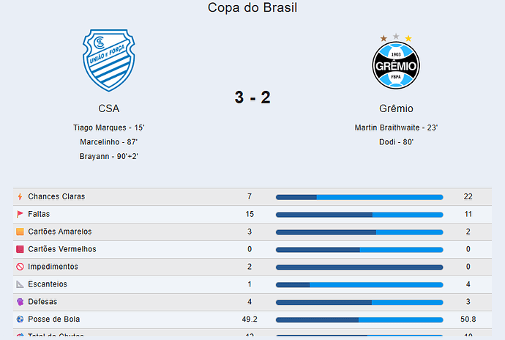505x340 pixels.
Task: Click the Copa do Brasil competition title
Action: click(252, 7)
